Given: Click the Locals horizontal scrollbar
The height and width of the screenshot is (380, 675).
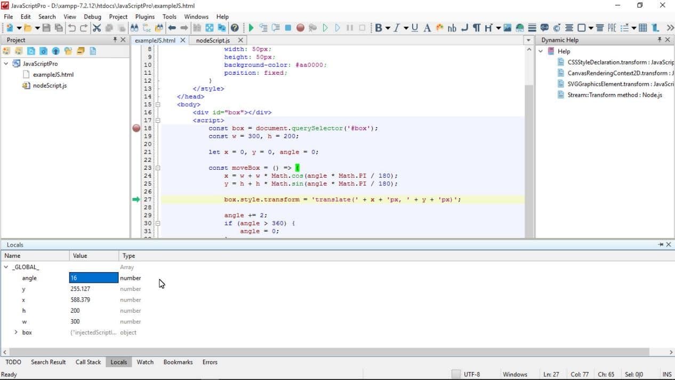Looking at the screenshot, I should tap(328, 352).
